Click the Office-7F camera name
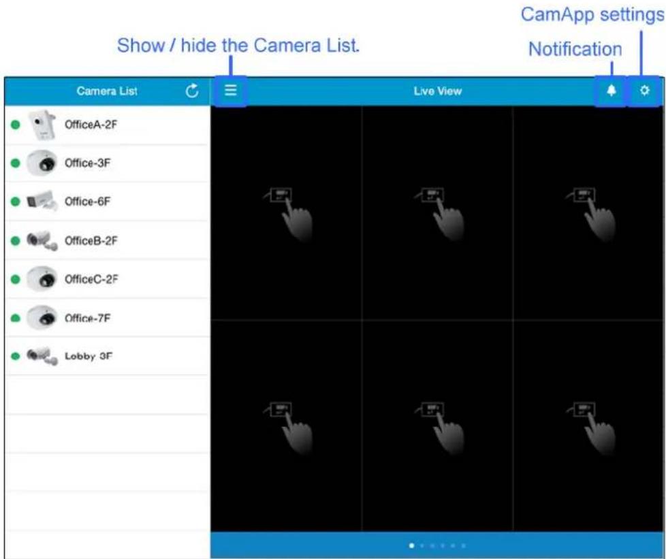 click(x=87, y=318)
